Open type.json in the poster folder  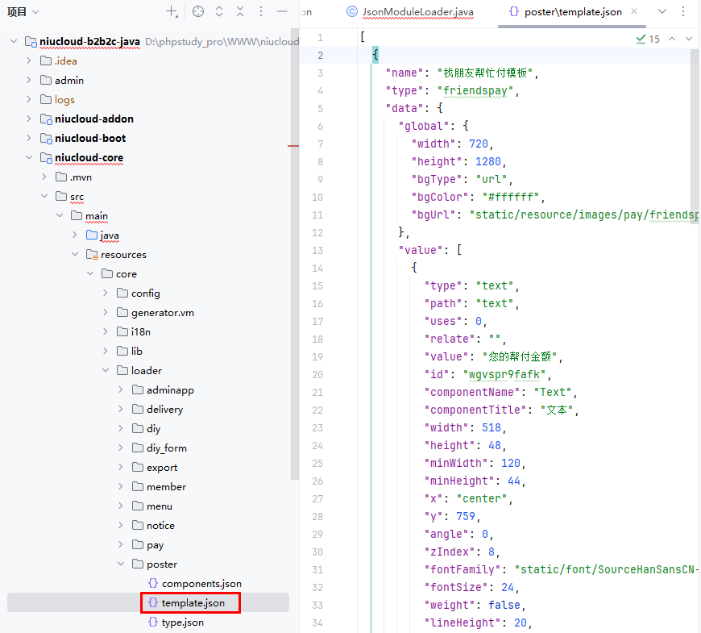(x=182, y=623)
